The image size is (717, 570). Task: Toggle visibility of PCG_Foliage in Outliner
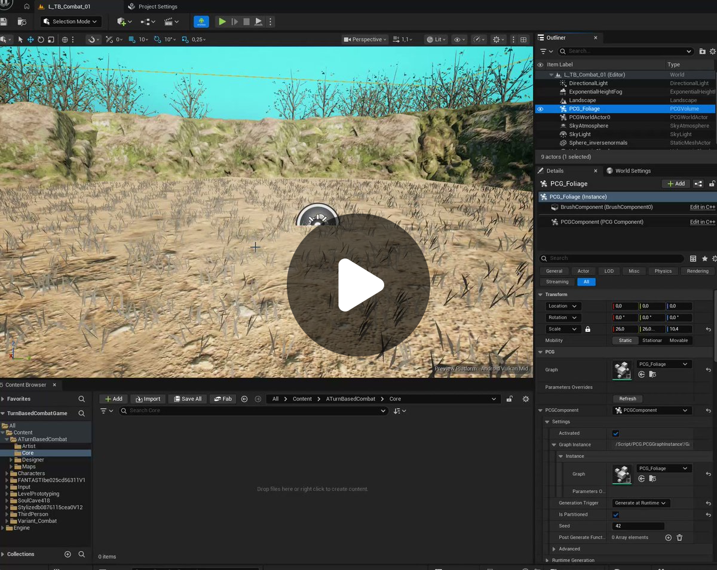tap(540, 109)
